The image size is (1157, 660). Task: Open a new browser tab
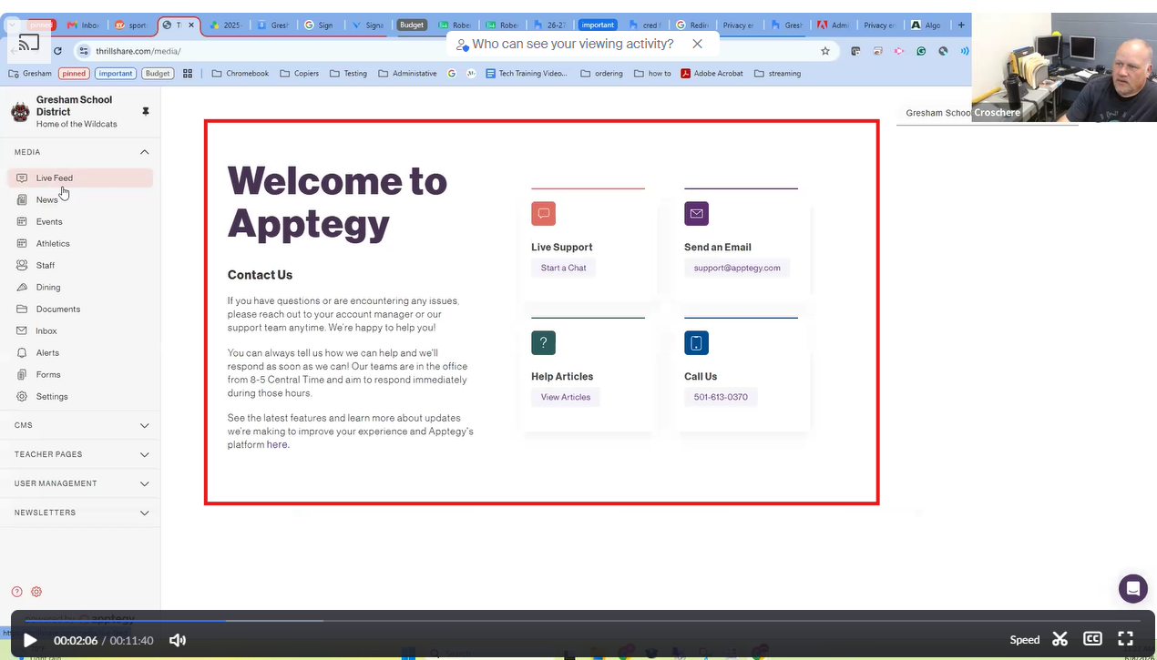(961, 25)
